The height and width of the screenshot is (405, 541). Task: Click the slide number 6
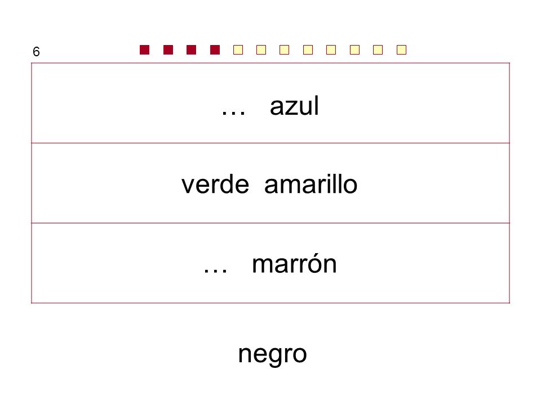tap(36, 52)
